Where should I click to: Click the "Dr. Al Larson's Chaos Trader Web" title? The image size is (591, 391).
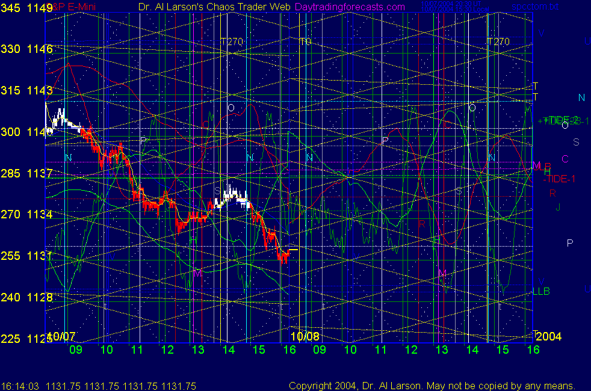214,7
